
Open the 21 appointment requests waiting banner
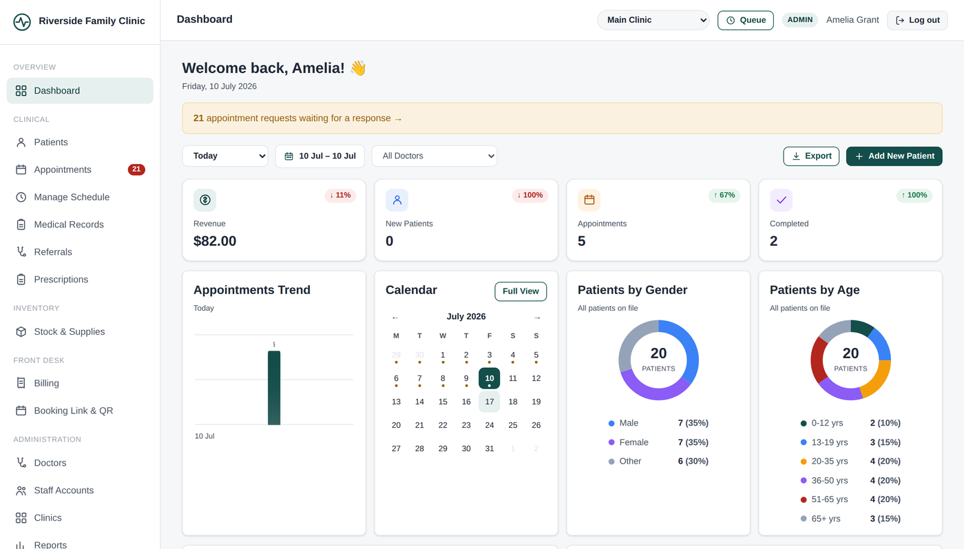point(562,118)
